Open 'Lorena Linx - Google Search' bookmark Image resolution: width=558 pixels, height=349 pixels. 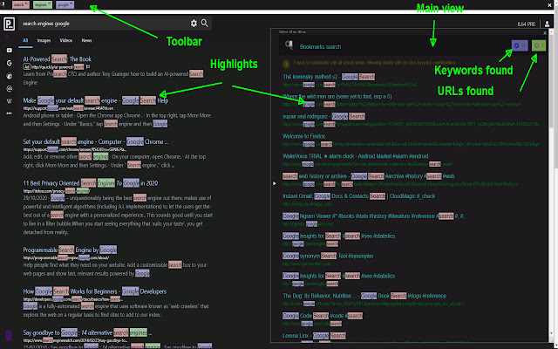coord(314,336)
